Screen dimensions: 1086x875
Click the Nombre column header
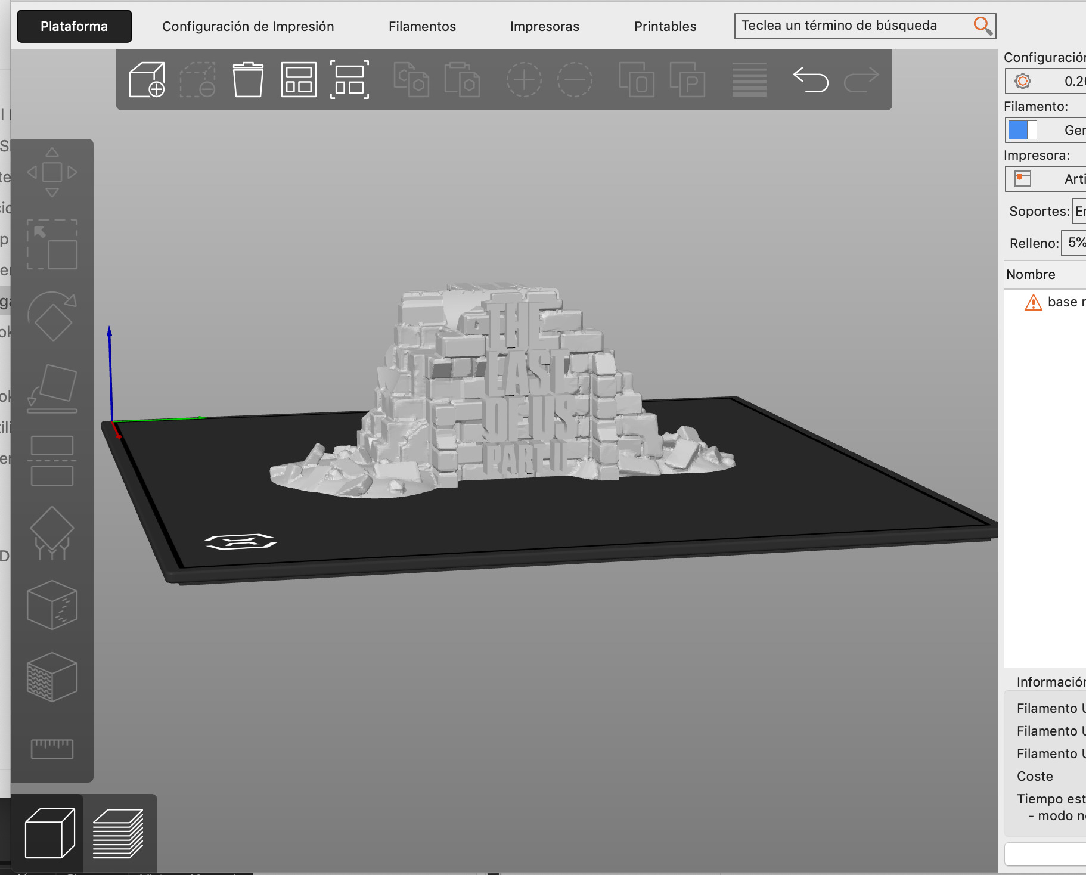click(1031, 274)
